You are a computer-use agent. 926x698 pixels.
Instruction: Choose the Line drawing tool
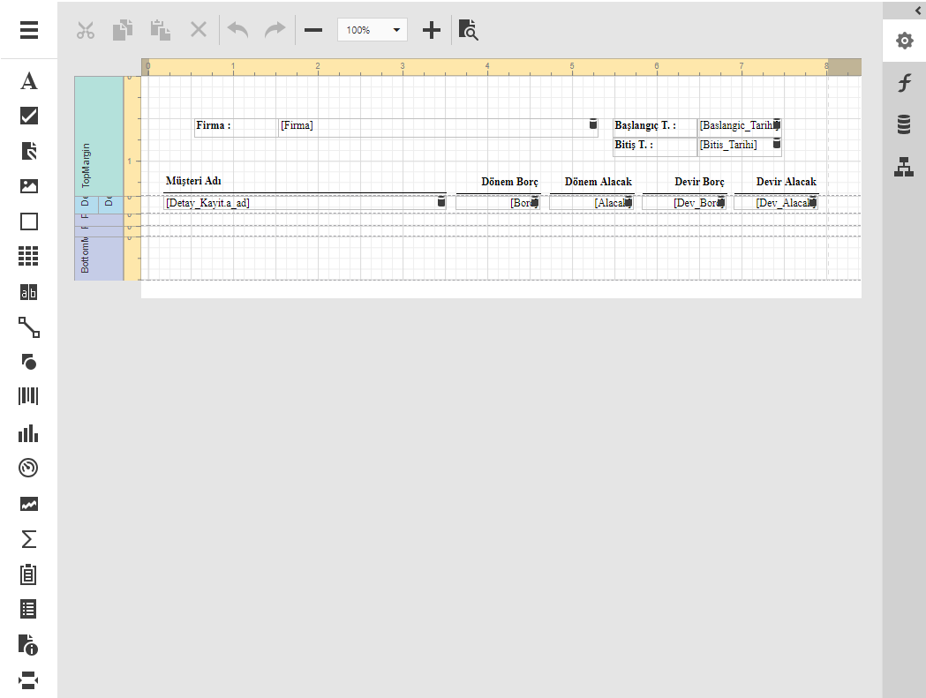(x=29, y=327)
